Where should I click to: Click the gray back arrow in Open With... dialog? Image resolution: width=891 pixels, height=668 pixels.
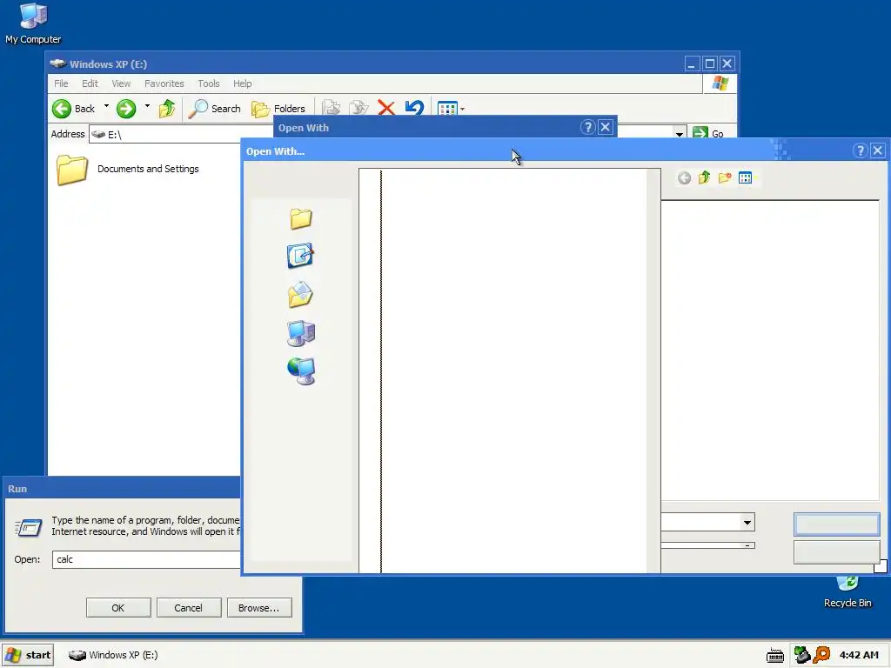(684, 178)
